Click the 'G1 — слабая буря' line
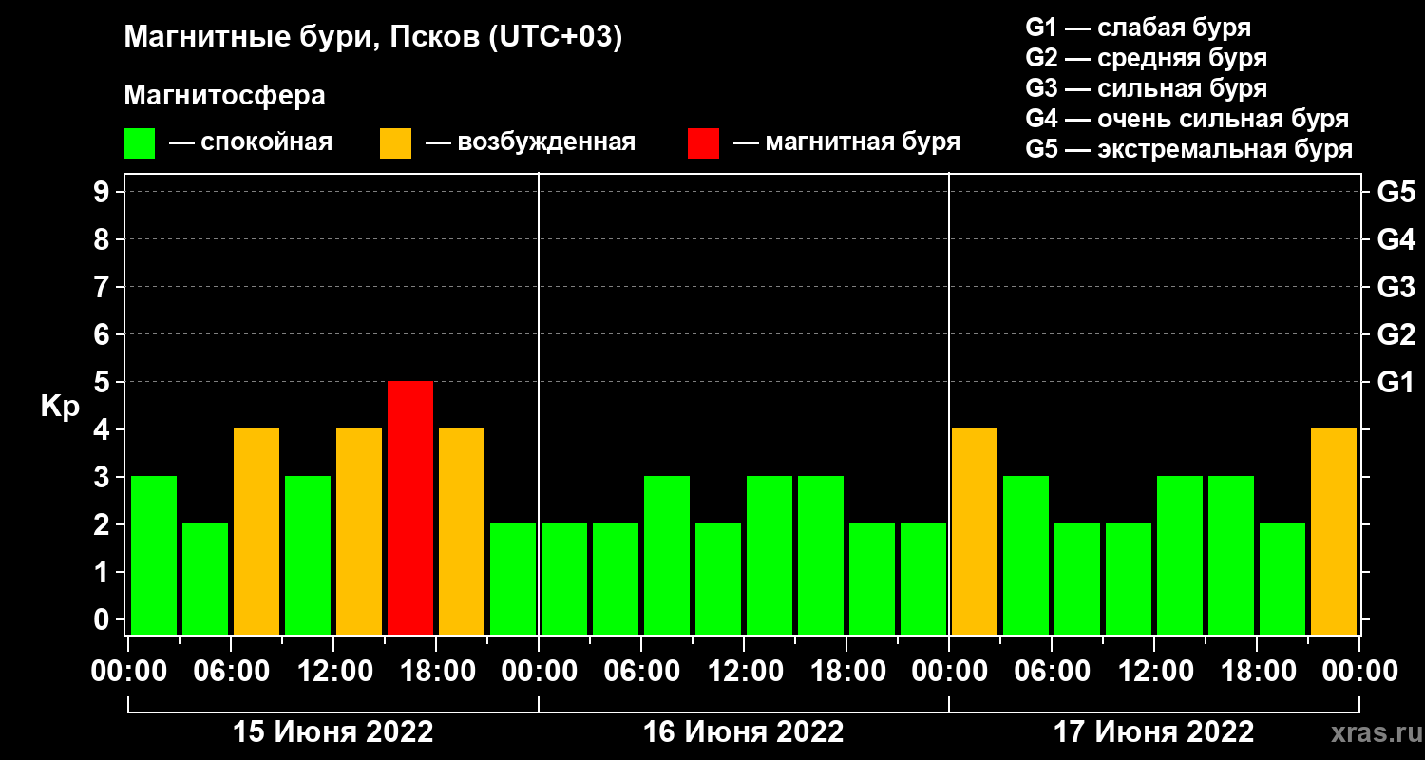Image resolution: width=1425 pixels, height=760 pixels. tap(1138, 28)
